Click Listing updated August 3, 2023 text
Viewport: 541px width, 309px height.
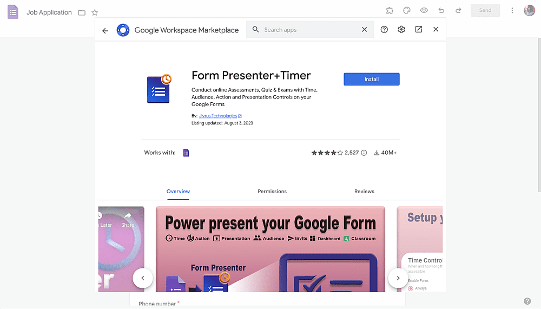[x=222, y=123]
